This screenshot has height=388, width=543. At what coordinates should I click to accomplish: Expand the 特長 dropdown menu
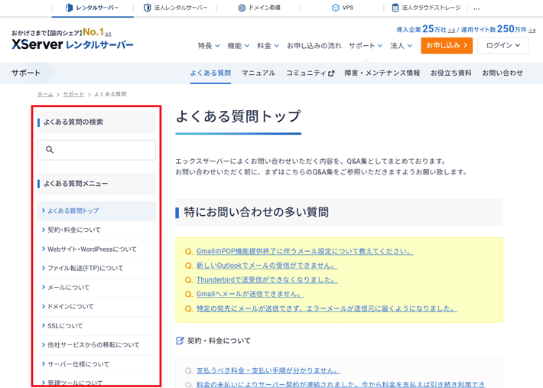209,45
